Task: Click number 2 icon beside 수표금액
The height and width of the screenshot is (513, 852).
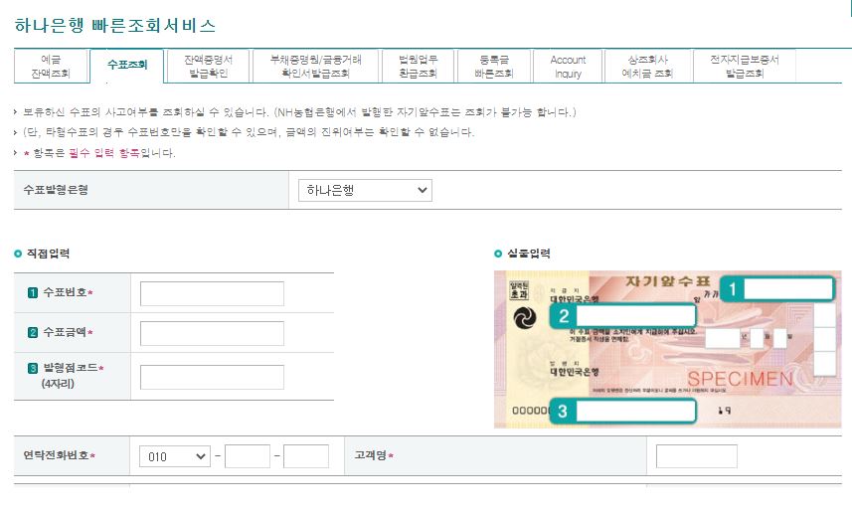Action: pyautogui.click(x=33, y=333)
